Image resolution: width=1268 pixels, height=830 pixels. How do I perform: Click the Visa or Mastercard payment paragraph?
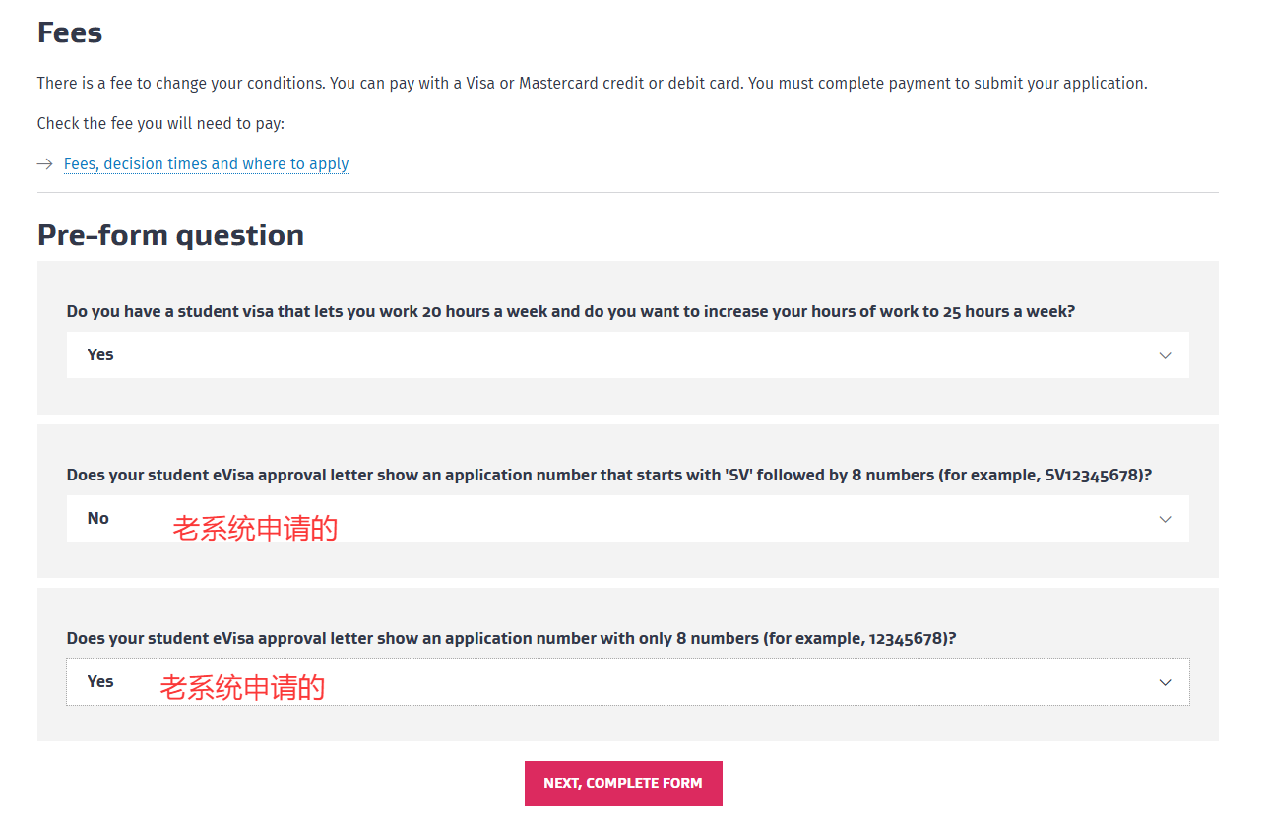[x=592, y=84]
